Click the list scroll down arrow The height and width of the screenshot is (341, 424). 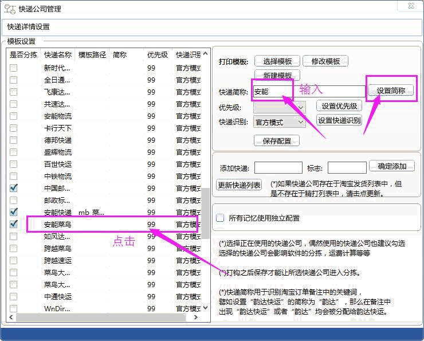[205, 308]
